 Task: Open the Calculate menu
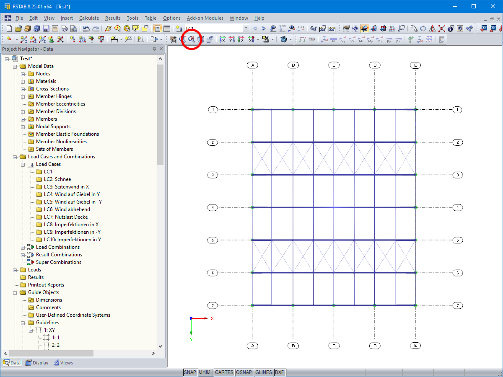pyautogui.click(x=89, y=18)
